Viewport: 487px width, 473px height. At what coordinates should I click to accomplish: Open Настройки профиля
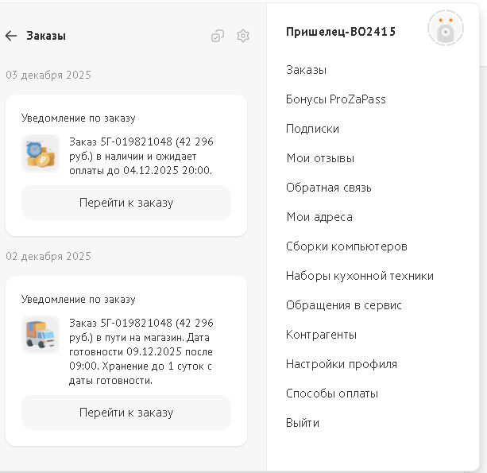[x=341, y=364]
